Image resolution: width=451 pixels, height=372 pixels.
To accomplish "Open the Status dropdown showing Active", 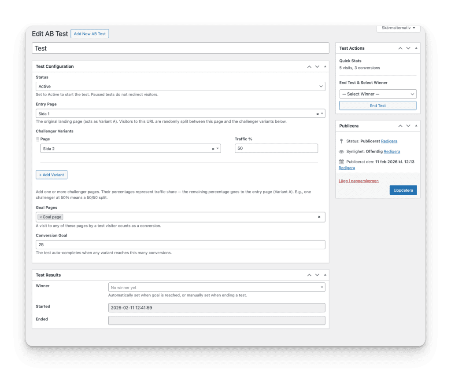I will (x=180, y=86).
